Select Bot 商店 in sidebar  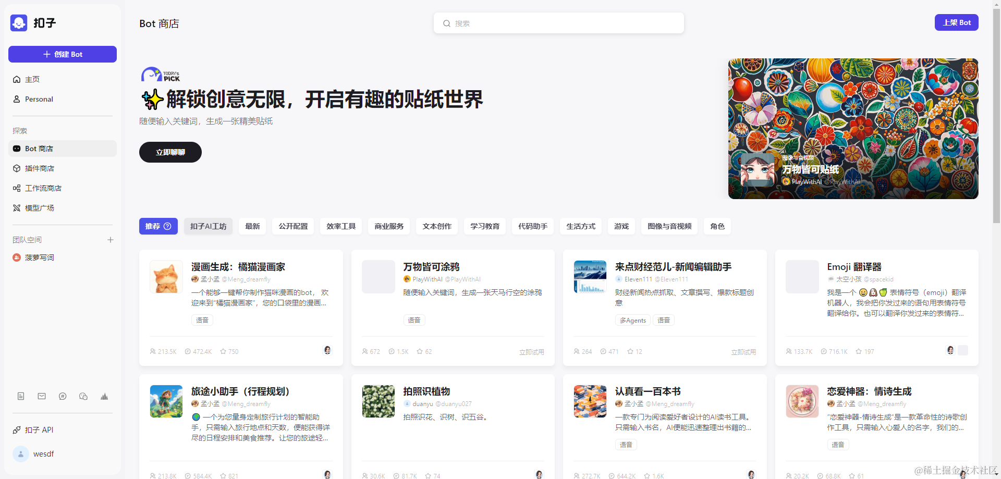(x=63, y=149)
